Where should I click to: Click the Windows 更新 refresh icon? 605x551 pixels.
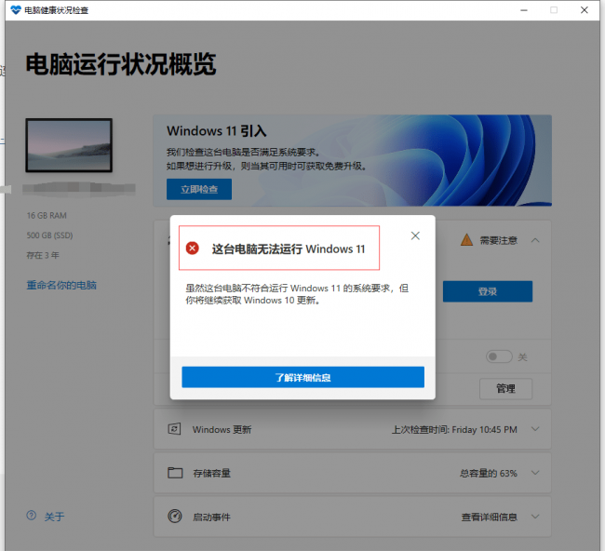point(174,429)
